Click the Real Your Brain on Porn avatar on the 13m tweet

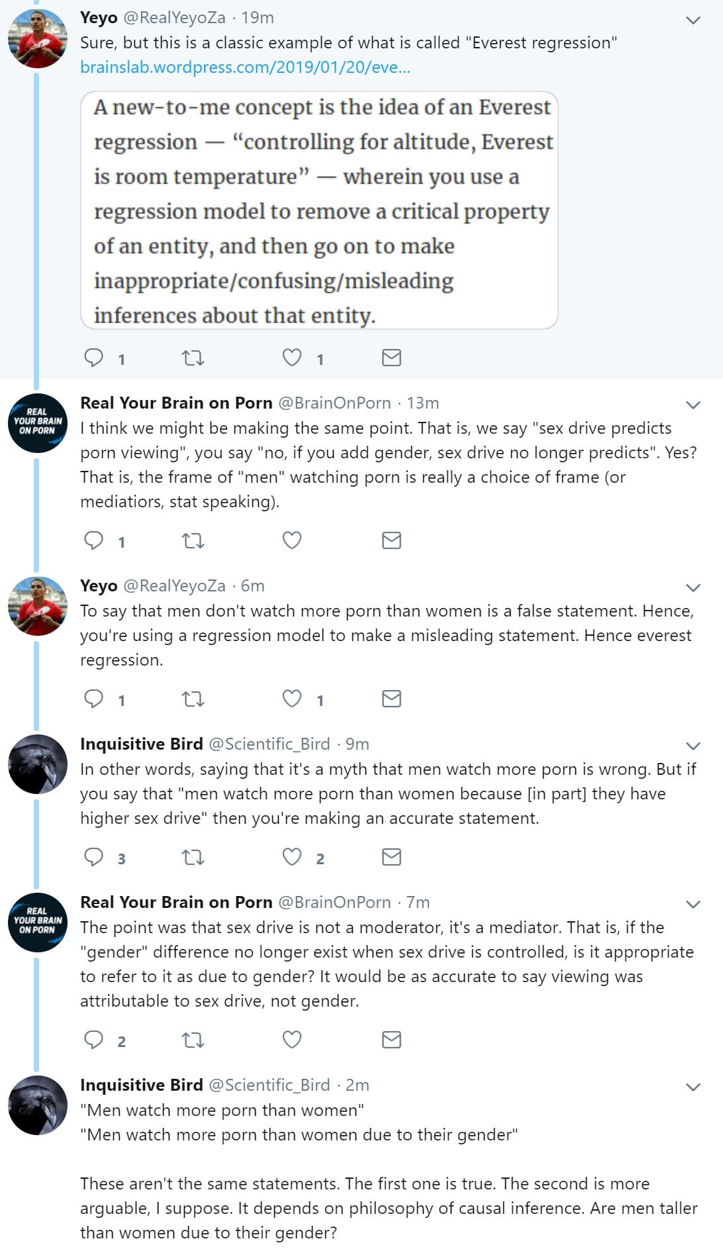[x=38, y=423]
